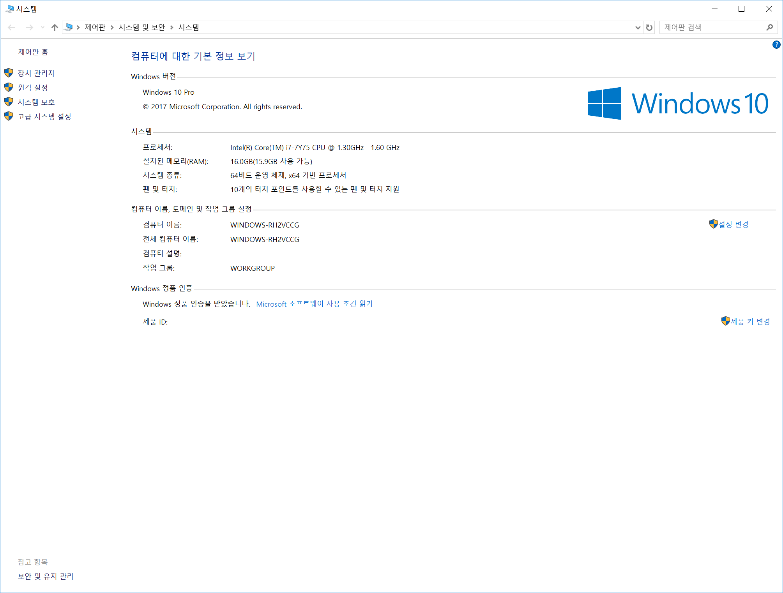Screen dimensions: 783x593
Task: Click shield icon next to 설정 변경
Action: tap(713, 224)
